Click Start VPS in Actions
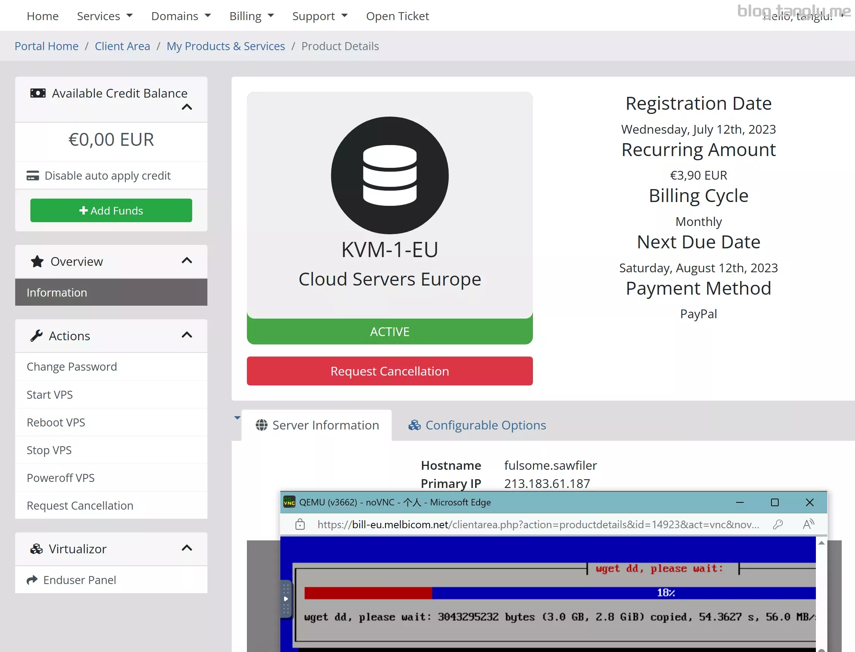 [111, 395]
